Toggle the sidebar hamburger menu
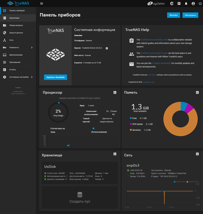The image size is (203, 214). 42,4
